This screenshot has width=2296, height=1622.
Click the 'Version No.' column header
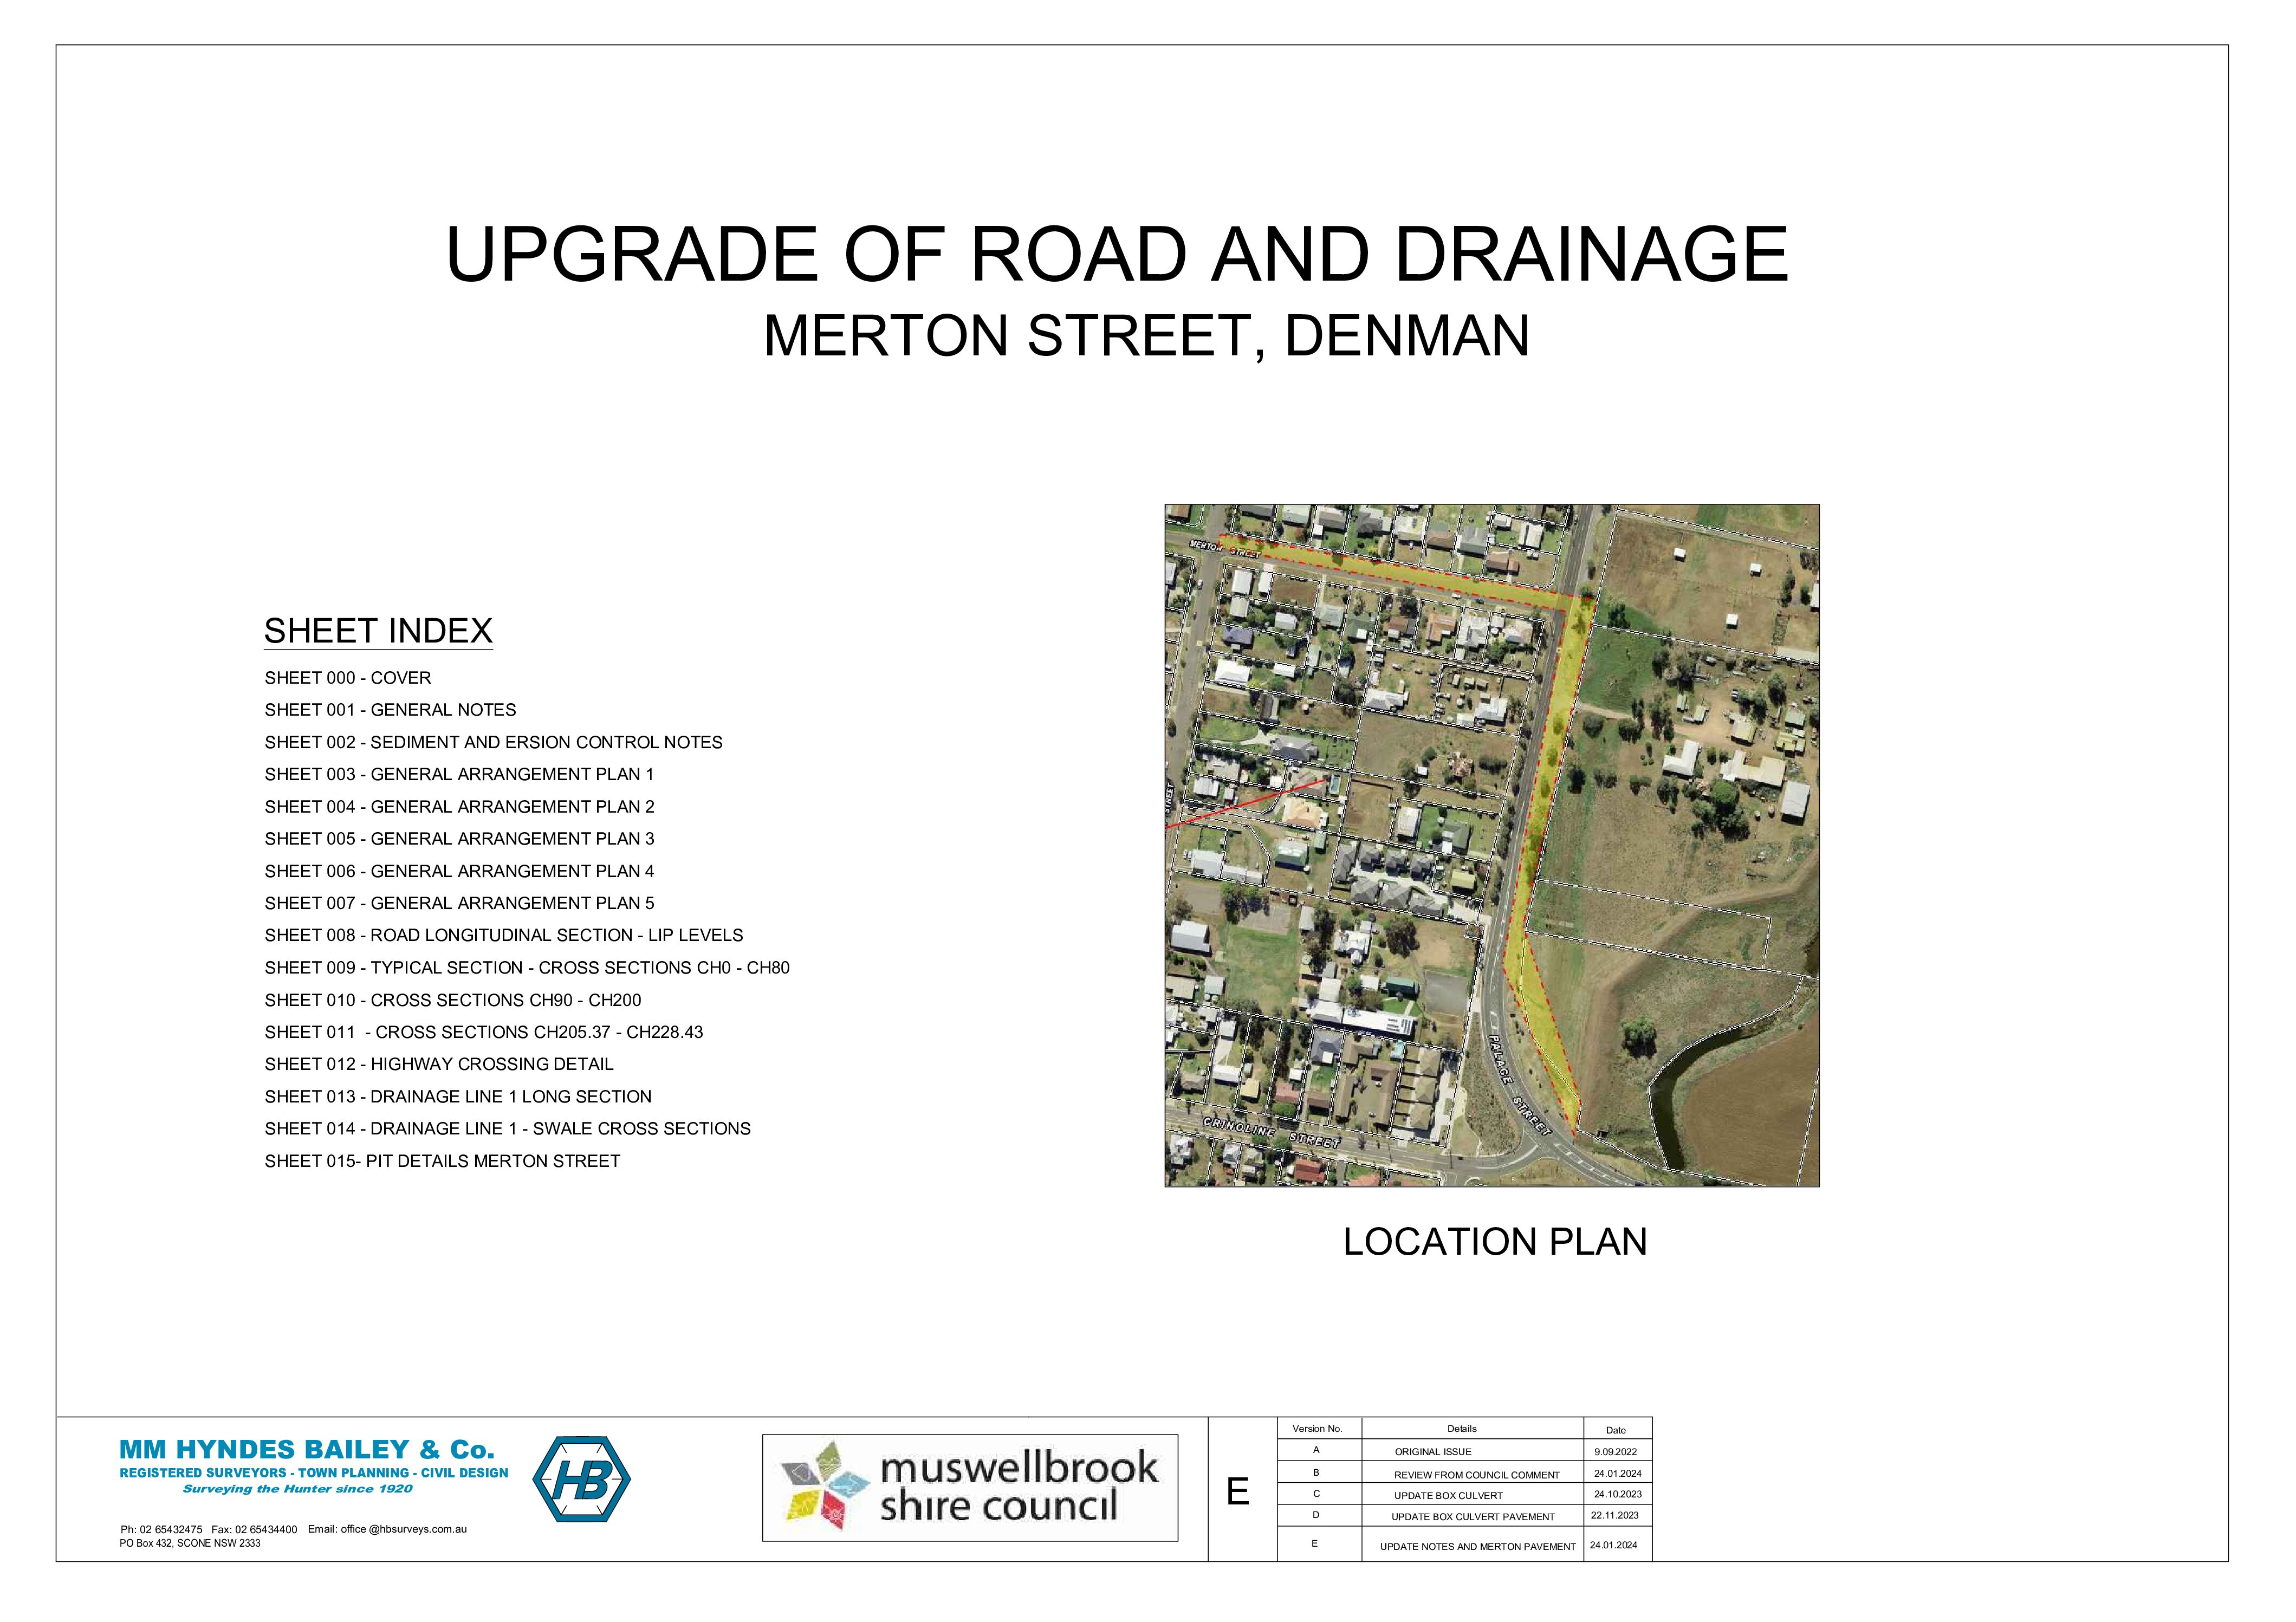pyautogui.click(x=1318, y=1429)
